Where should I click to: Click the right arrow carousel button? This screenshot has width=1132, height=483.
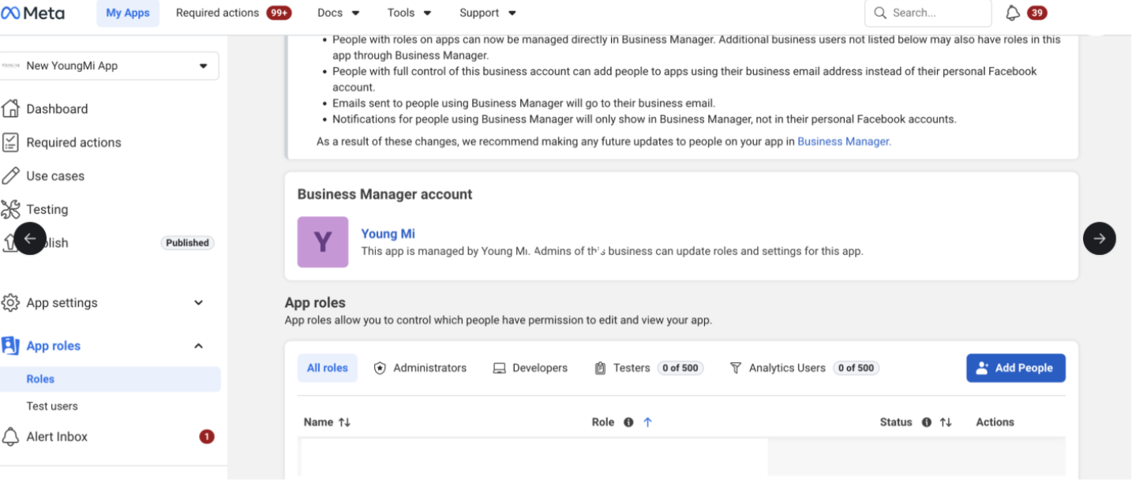[1099, 238]
